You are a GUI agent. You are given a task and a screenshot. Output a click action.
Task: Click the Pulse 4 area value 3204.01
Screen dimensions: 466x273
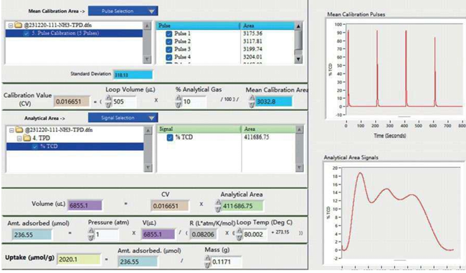pos(252,56)
